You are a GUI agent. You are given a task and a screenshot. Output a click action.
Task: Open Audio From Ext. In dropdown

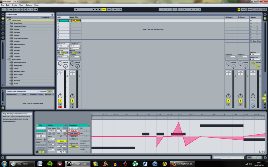click(x=75, y=46)
